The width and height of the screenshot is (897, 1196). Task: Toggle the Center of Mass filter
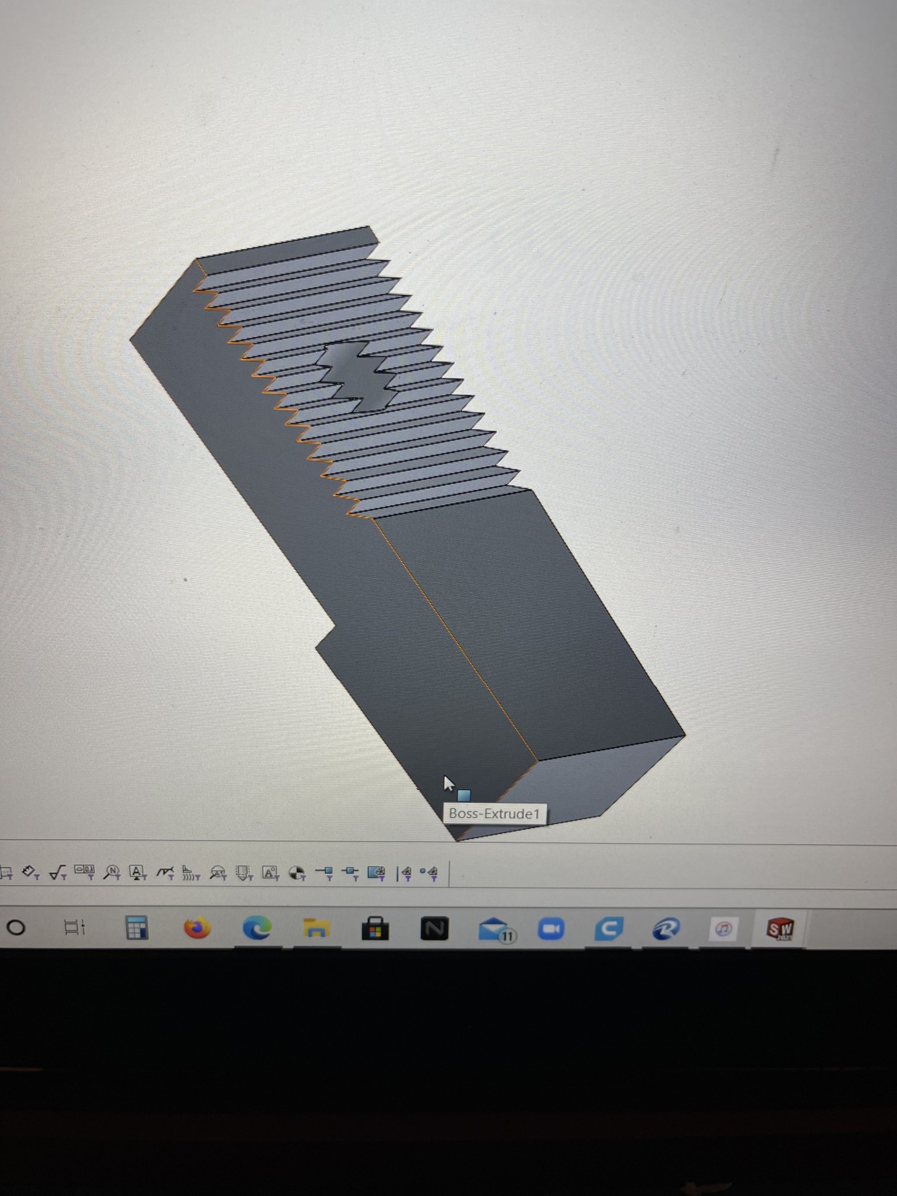297,873
